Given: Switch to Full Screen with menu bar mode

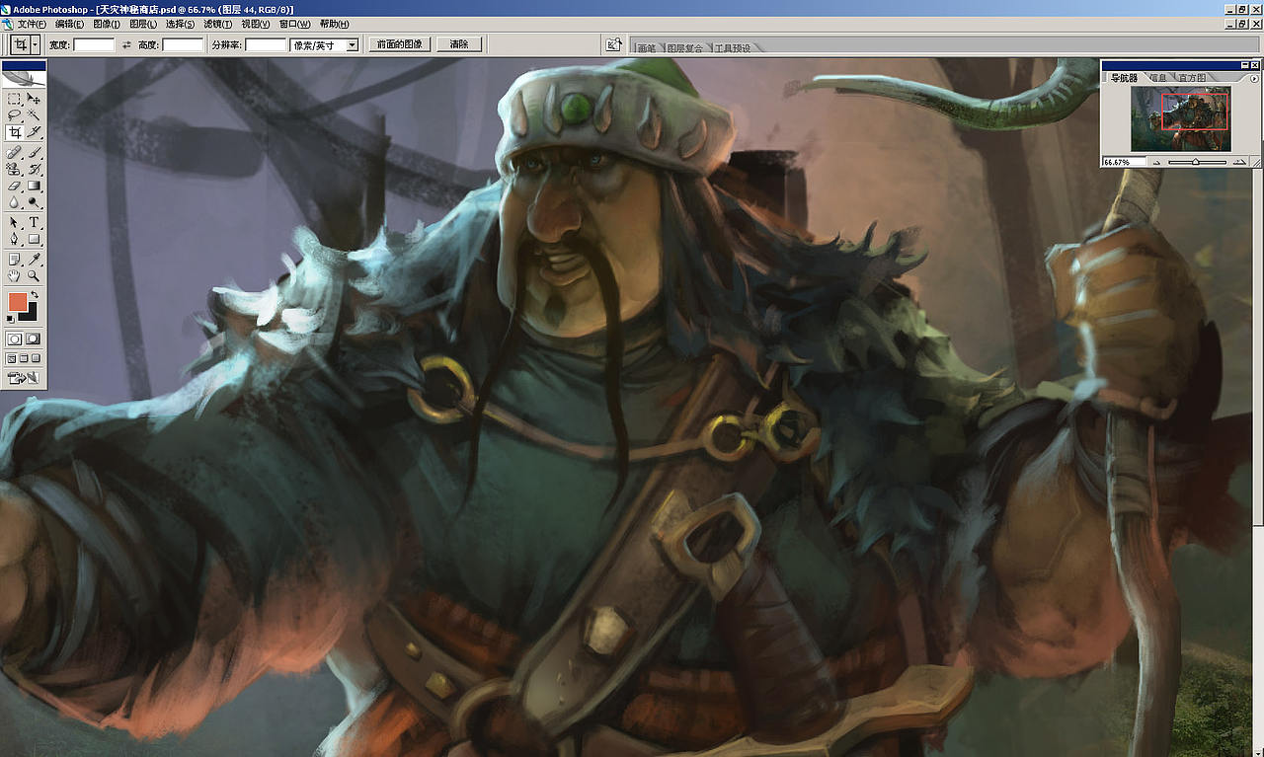Looking at the screenshot, I should 24,358.
